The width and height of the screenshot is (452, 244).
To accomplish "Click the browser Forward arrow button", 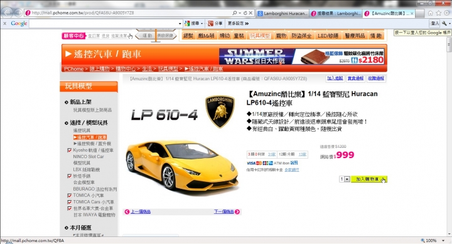I will point(18,13).
